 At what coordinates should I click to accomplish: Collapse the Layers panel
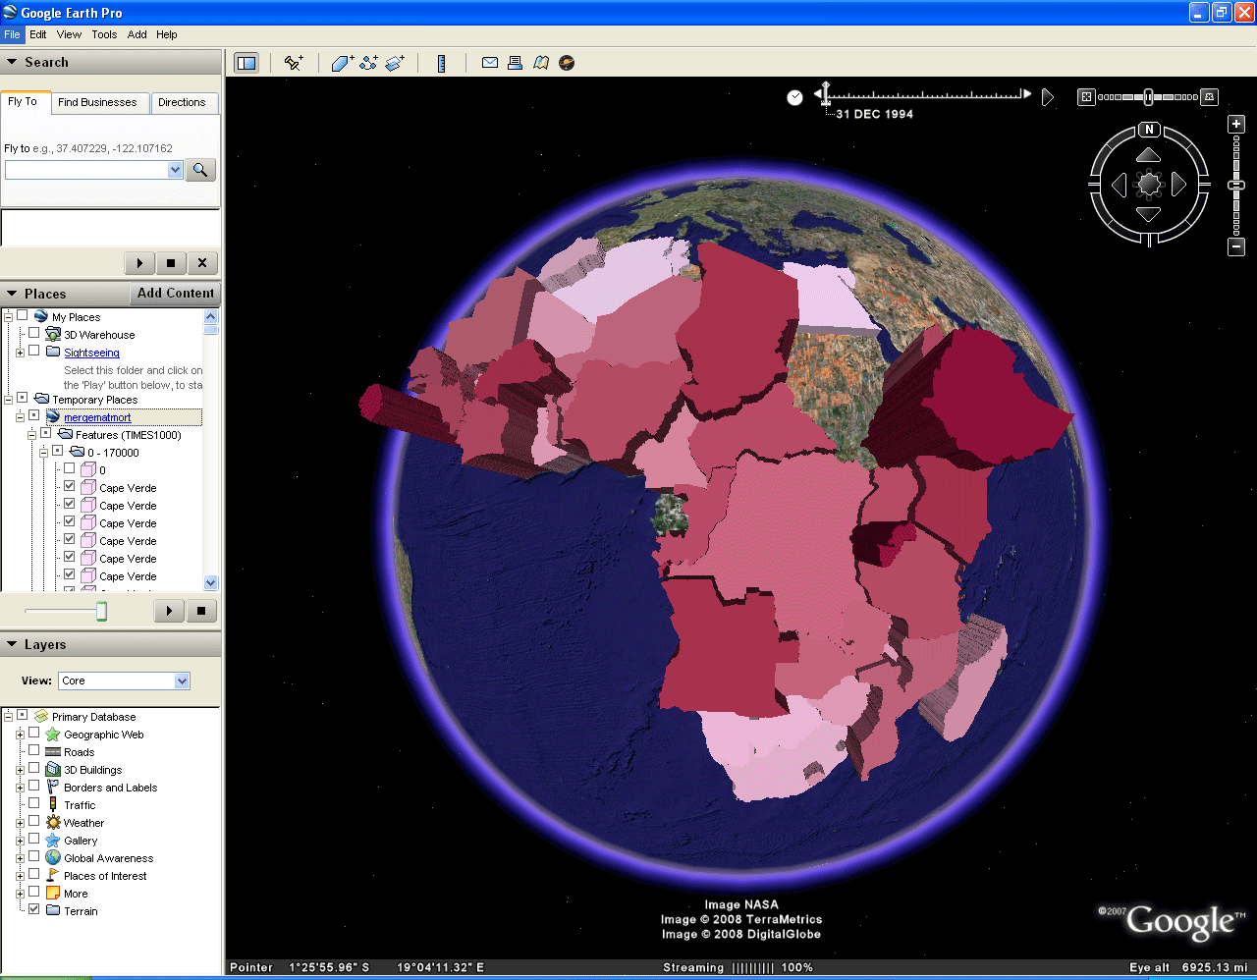pos(12,644)
